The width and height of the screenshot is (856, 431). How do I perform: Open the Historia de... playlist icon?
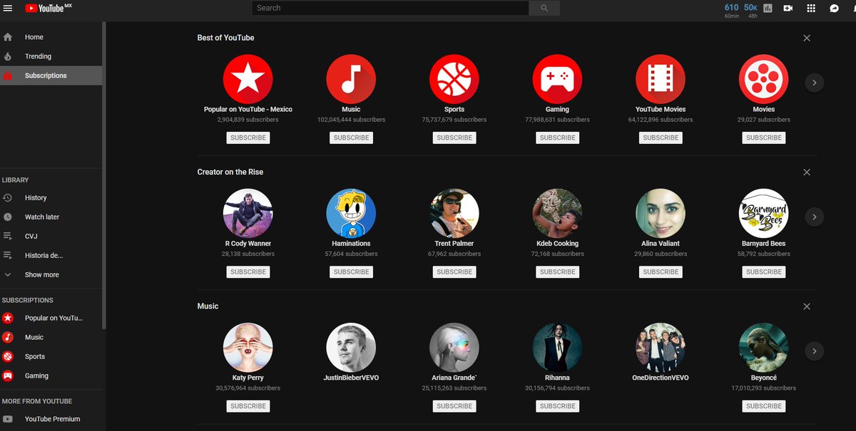pyautogui.click(x=8, y=255)
